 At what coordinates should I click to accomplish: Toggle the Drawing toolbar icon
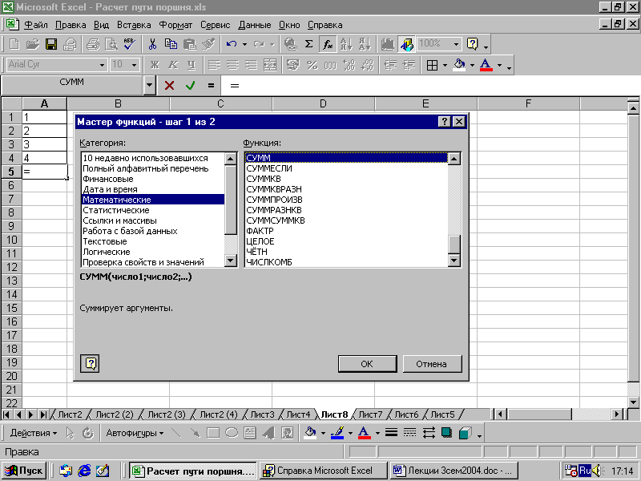[406, 44]
